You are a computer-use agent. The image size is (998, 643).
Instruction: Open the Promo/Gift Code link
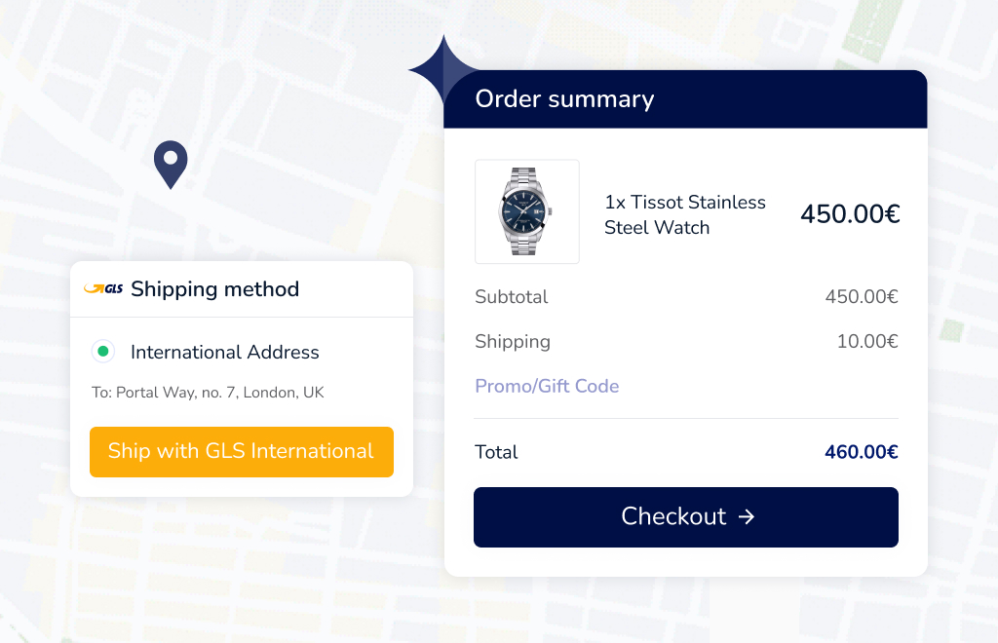tap(547, 386)
